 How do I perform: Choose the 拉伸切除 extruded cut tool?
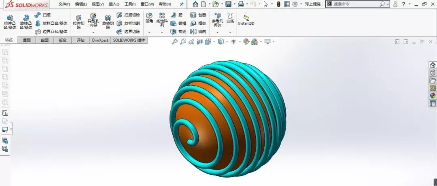(x=78, y=22)
